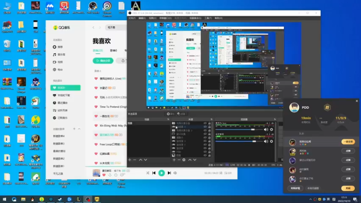The height and width of the screenshot is (203, 361).
Task: Skip to next track in QQ Music
Action: pos(169,173)
